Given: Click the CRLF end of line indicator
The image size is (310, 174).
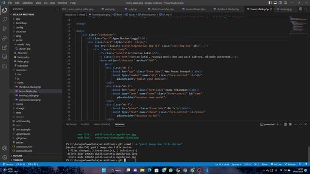Looking at the screenshot, I should (256, 164).
